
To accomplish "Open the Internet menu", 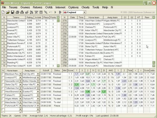I will (x=60, y=7).
